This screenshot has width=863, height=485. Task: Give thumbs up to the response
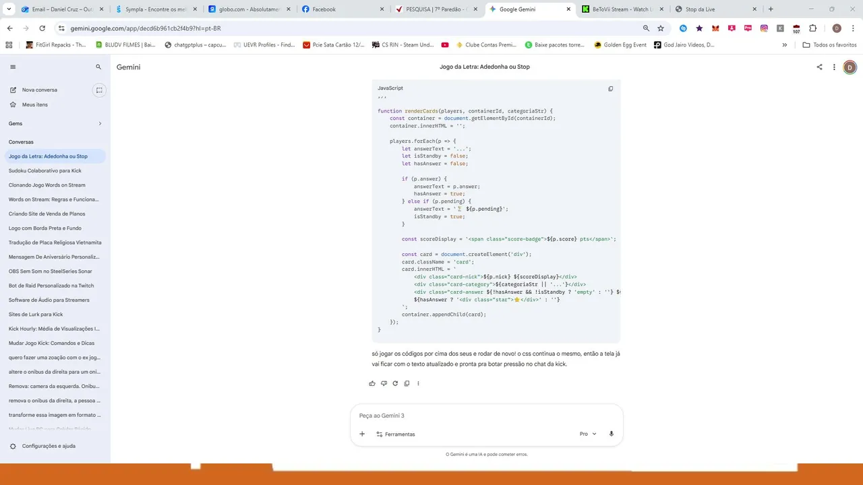pyautogui.click(x=372, y=383)
